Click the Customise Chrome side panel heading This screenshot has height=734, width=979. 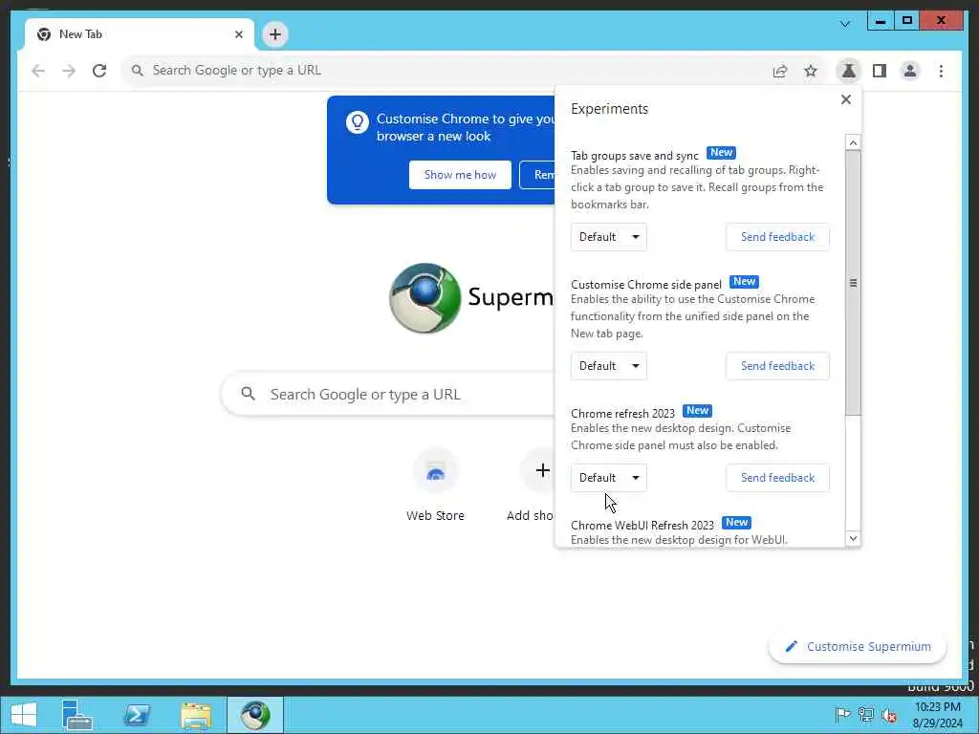pyautogui.click(x=646, y=285)
